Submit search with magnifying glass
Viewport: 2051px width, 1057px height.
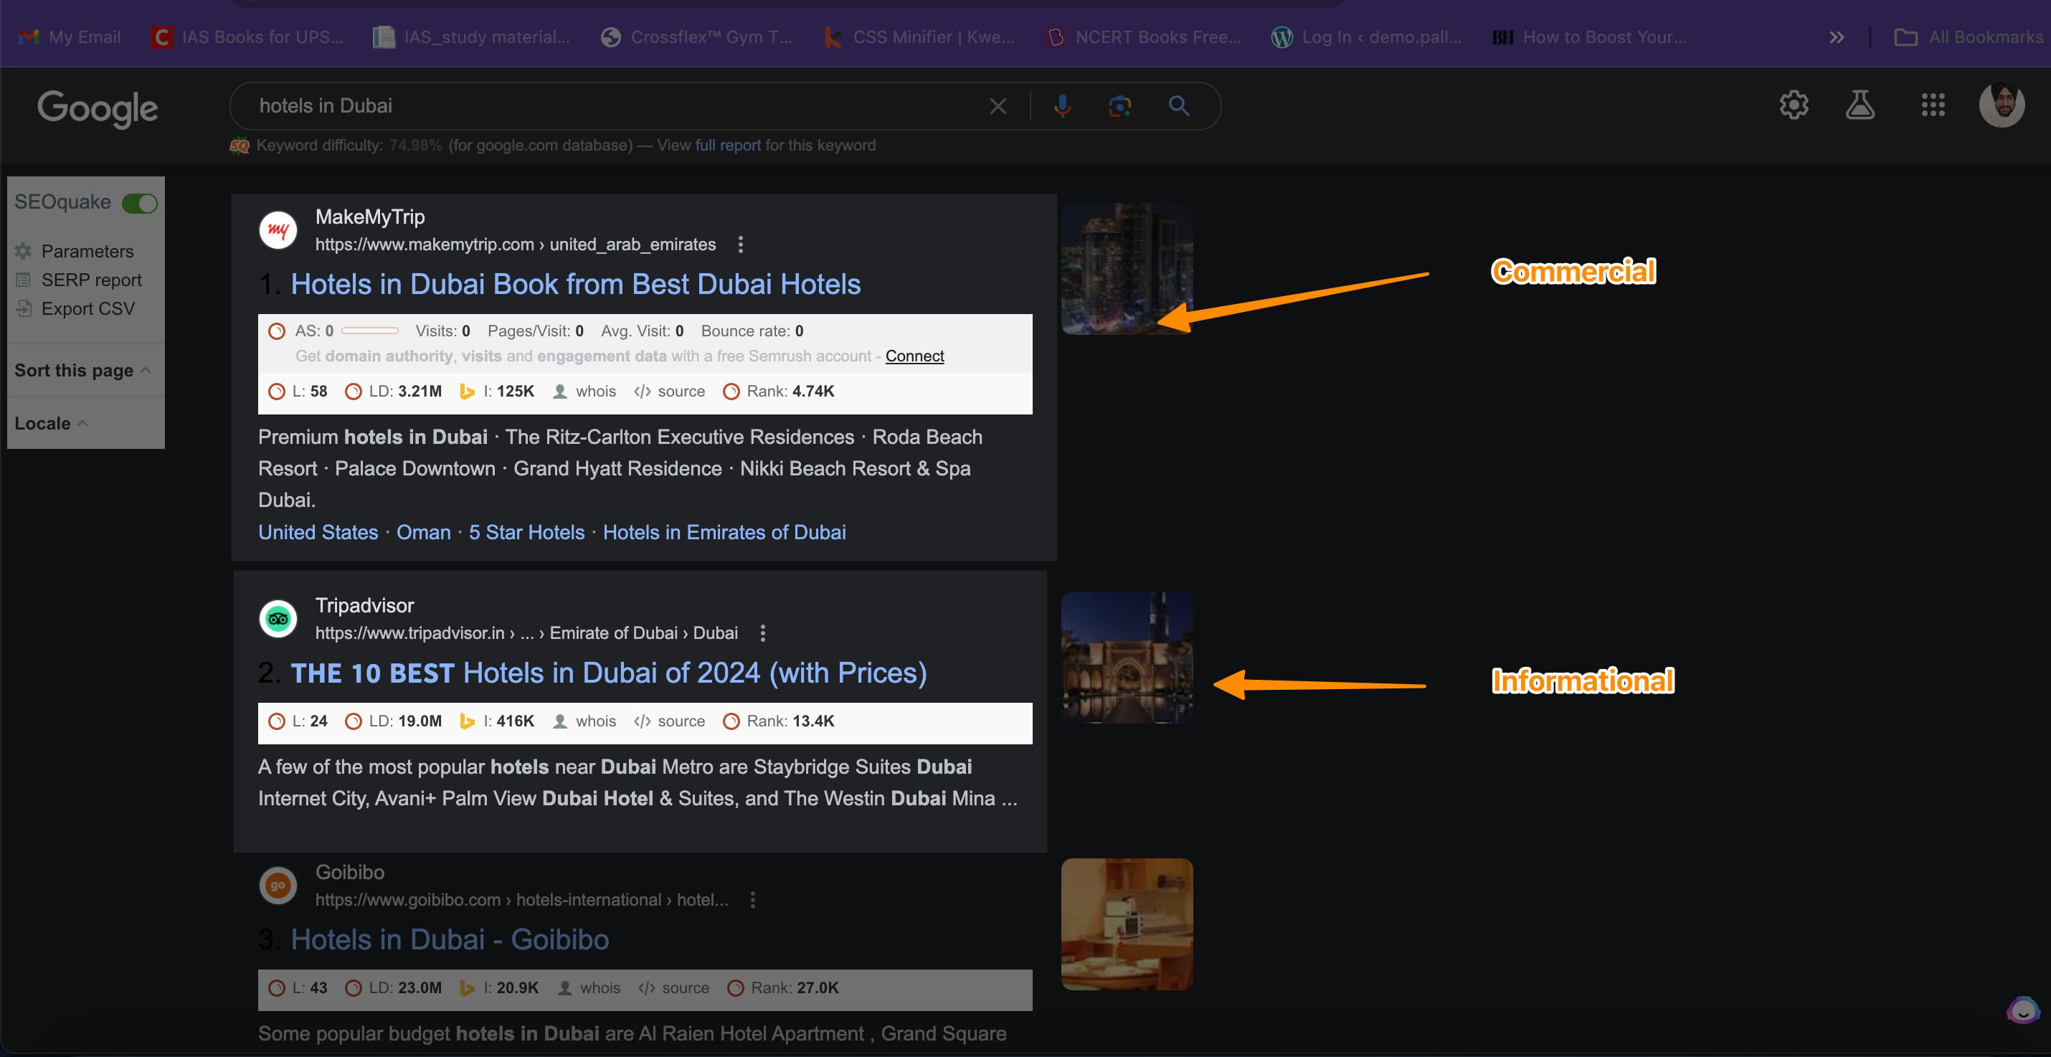click(x=1179, y=106)
